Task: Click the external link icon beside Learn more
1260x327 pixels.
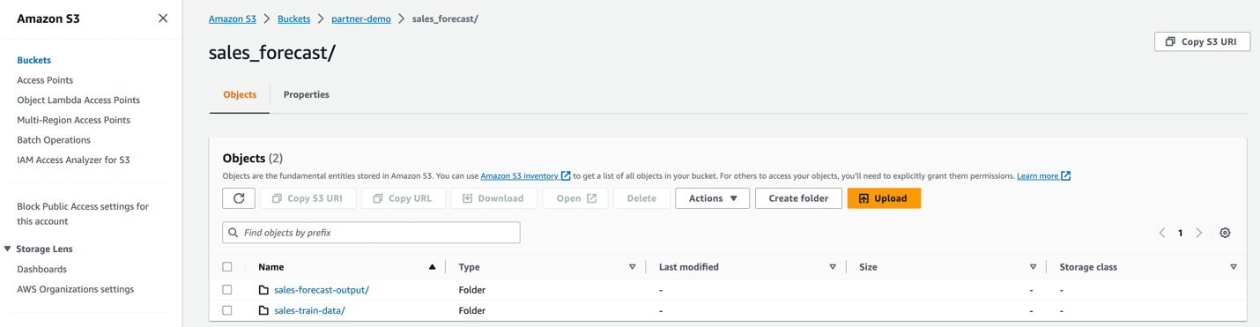Action: tap(1066, 176)
